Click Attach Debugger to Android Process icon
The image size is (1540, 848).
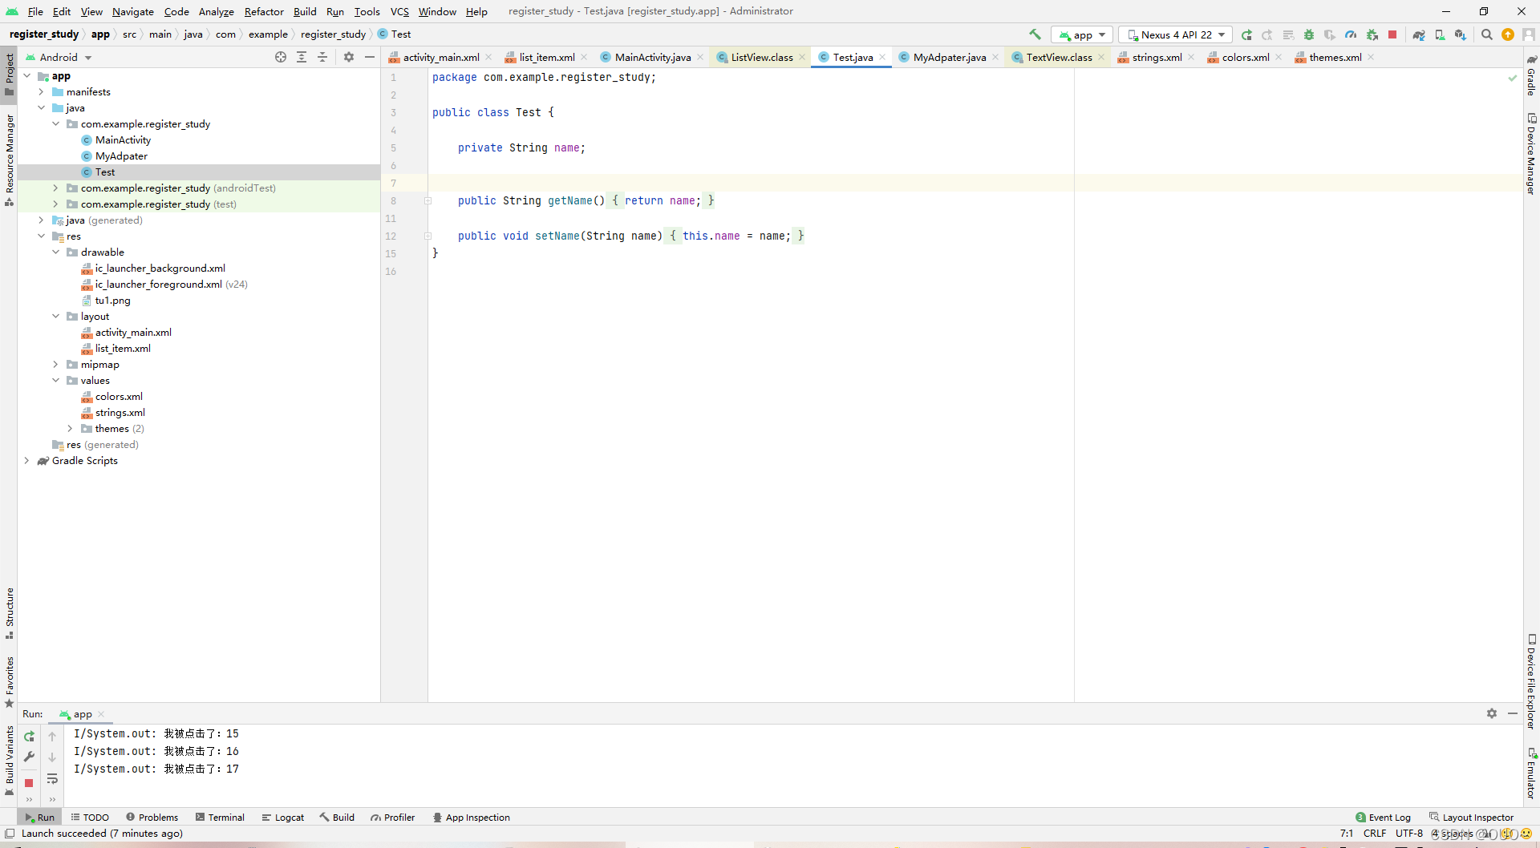tap(1372, 34)
